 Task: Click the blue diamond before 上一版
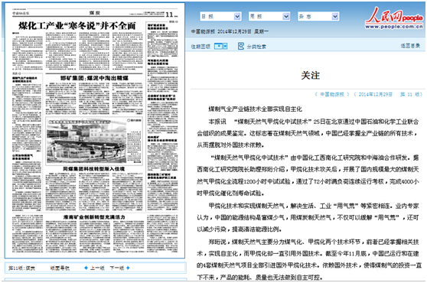coord(86,268)
